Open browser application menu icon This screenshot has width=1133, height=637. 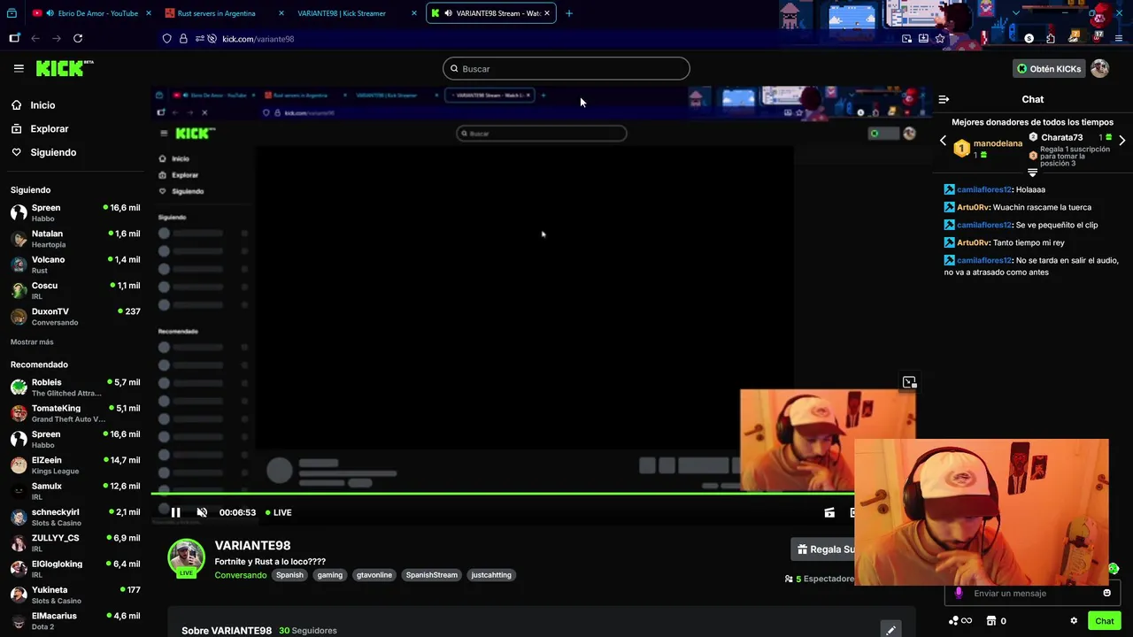pyautogui.click(x=1120, y=38)
